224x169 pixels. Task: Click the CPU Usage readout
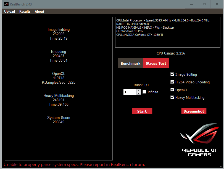pos(171,53)
